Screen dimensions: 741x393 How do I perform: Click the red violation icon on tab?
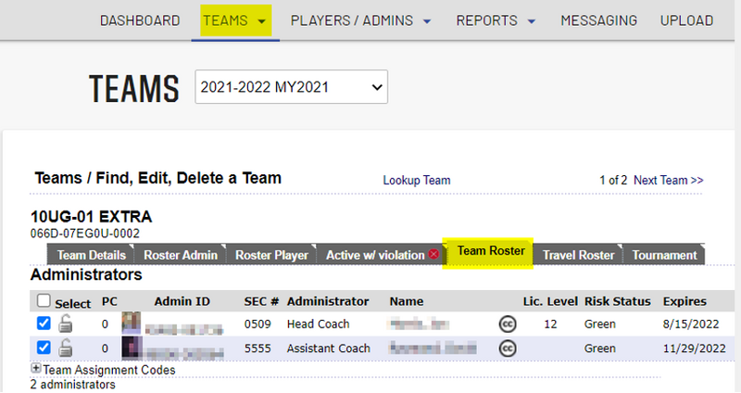(433, 255)
